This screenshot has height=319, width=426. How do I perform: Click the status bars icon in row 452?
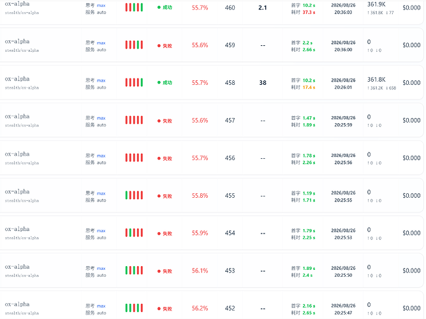point(134,308)
